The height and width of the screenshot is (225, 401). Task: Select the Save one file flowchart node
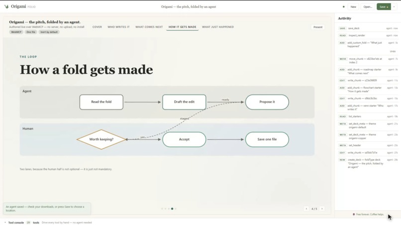pyautogui.click(x=267, y=139)
